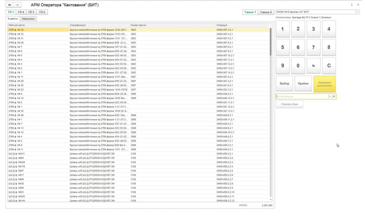Tap keypad digit 8
The height and width of the screenshot is (218, 365).
tap(329, 47)
